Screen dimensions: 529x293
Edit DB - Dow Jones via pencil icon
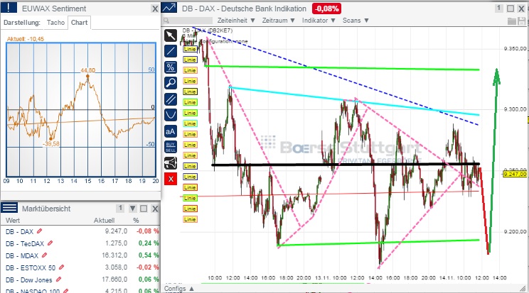point(58,280)
